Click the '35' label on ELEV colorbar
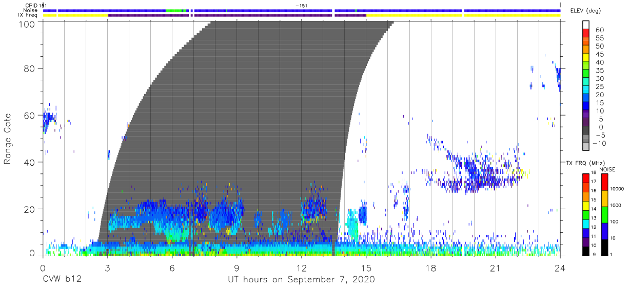The height and width of the screenshot is (290, 630). 599,71
